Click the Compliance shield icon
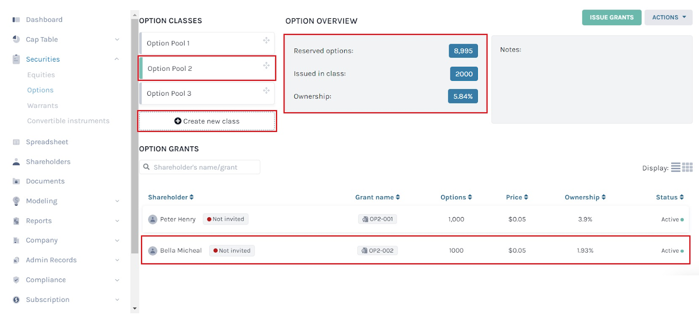This screenshot has width=699, height=315. click(x=16, y=280)
